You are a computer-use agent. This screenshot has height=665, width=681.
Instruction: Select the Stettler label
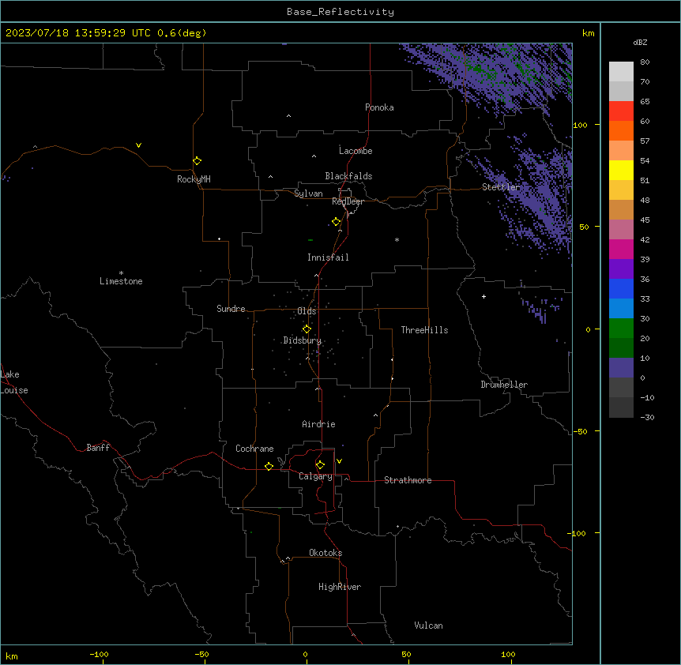point(501,187)
